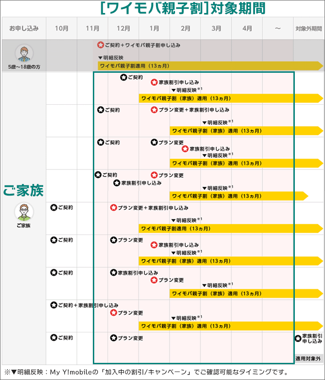Click 家族割引 申し込み text in 対象外期間 column
Screen dimensions: 325x380
312,338
